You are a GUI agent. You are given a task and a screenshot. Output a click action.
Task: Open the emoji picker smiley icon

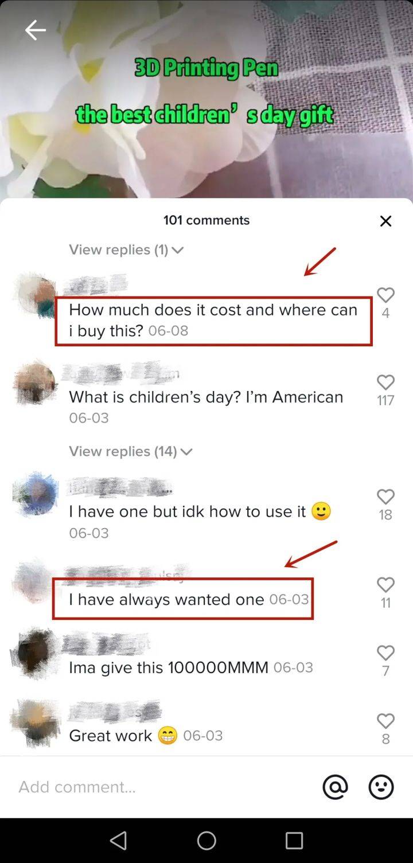coord(381,787)
